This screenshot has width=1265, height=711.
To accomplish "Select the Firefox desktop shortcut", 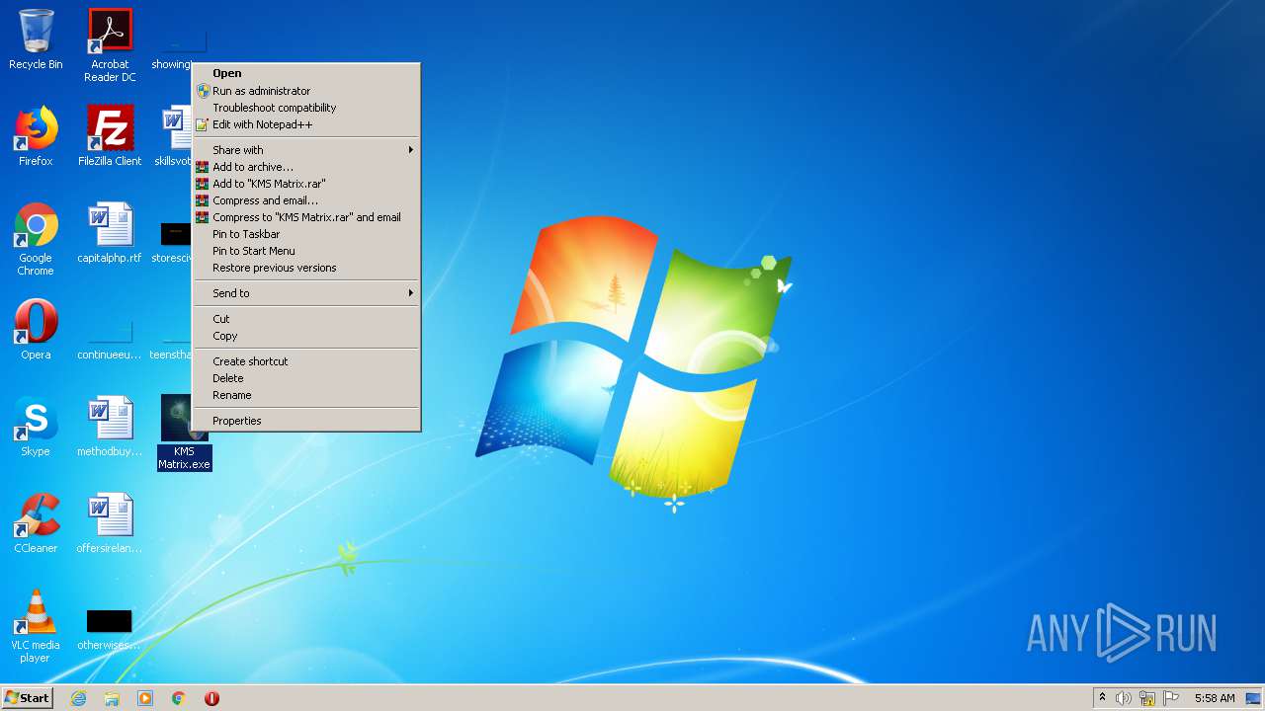I will 36,136.
